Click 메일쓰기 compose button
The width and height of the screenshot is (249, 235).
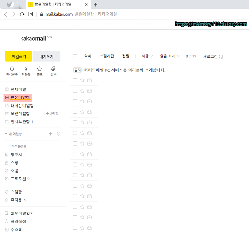19,56
